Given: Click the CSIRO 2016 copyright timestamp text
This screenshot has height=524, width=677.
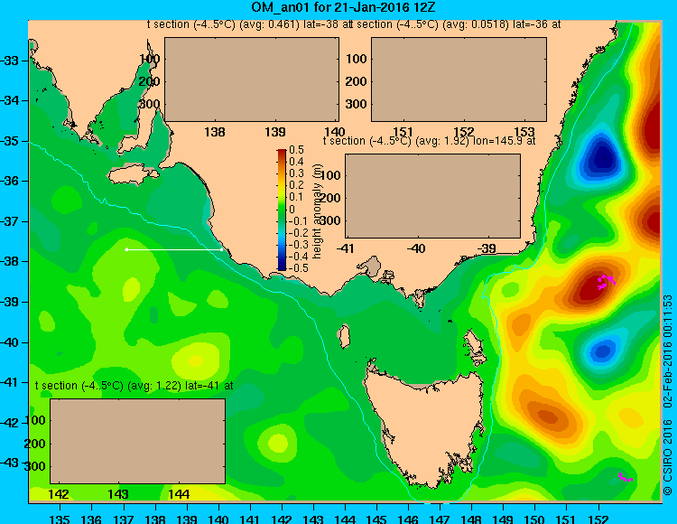Looking at the screenshot, I should (x=668, y=395).
